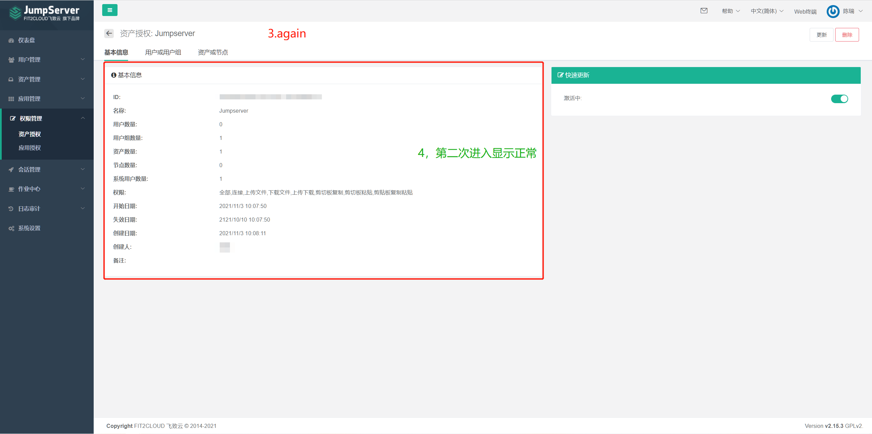Click the green hamburger menu toggle
872x434 pixels.
click(x=110, y=10)
